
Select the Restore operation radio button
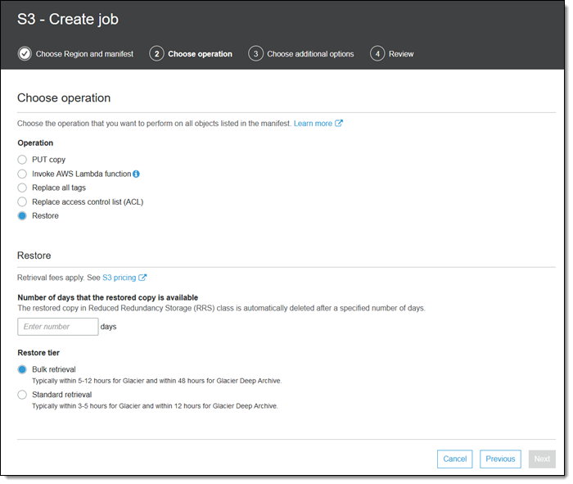[22, 216]
